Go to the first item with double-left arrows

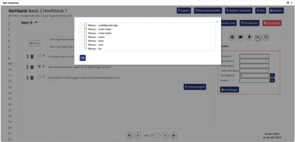click(129, 135)
